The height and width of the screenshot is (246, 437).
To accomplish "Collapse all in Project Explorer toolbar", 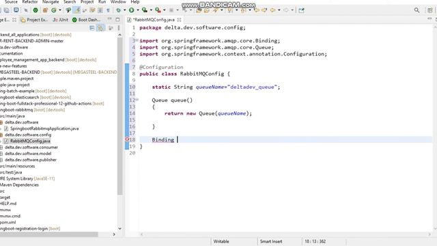I will coord(92,28).
